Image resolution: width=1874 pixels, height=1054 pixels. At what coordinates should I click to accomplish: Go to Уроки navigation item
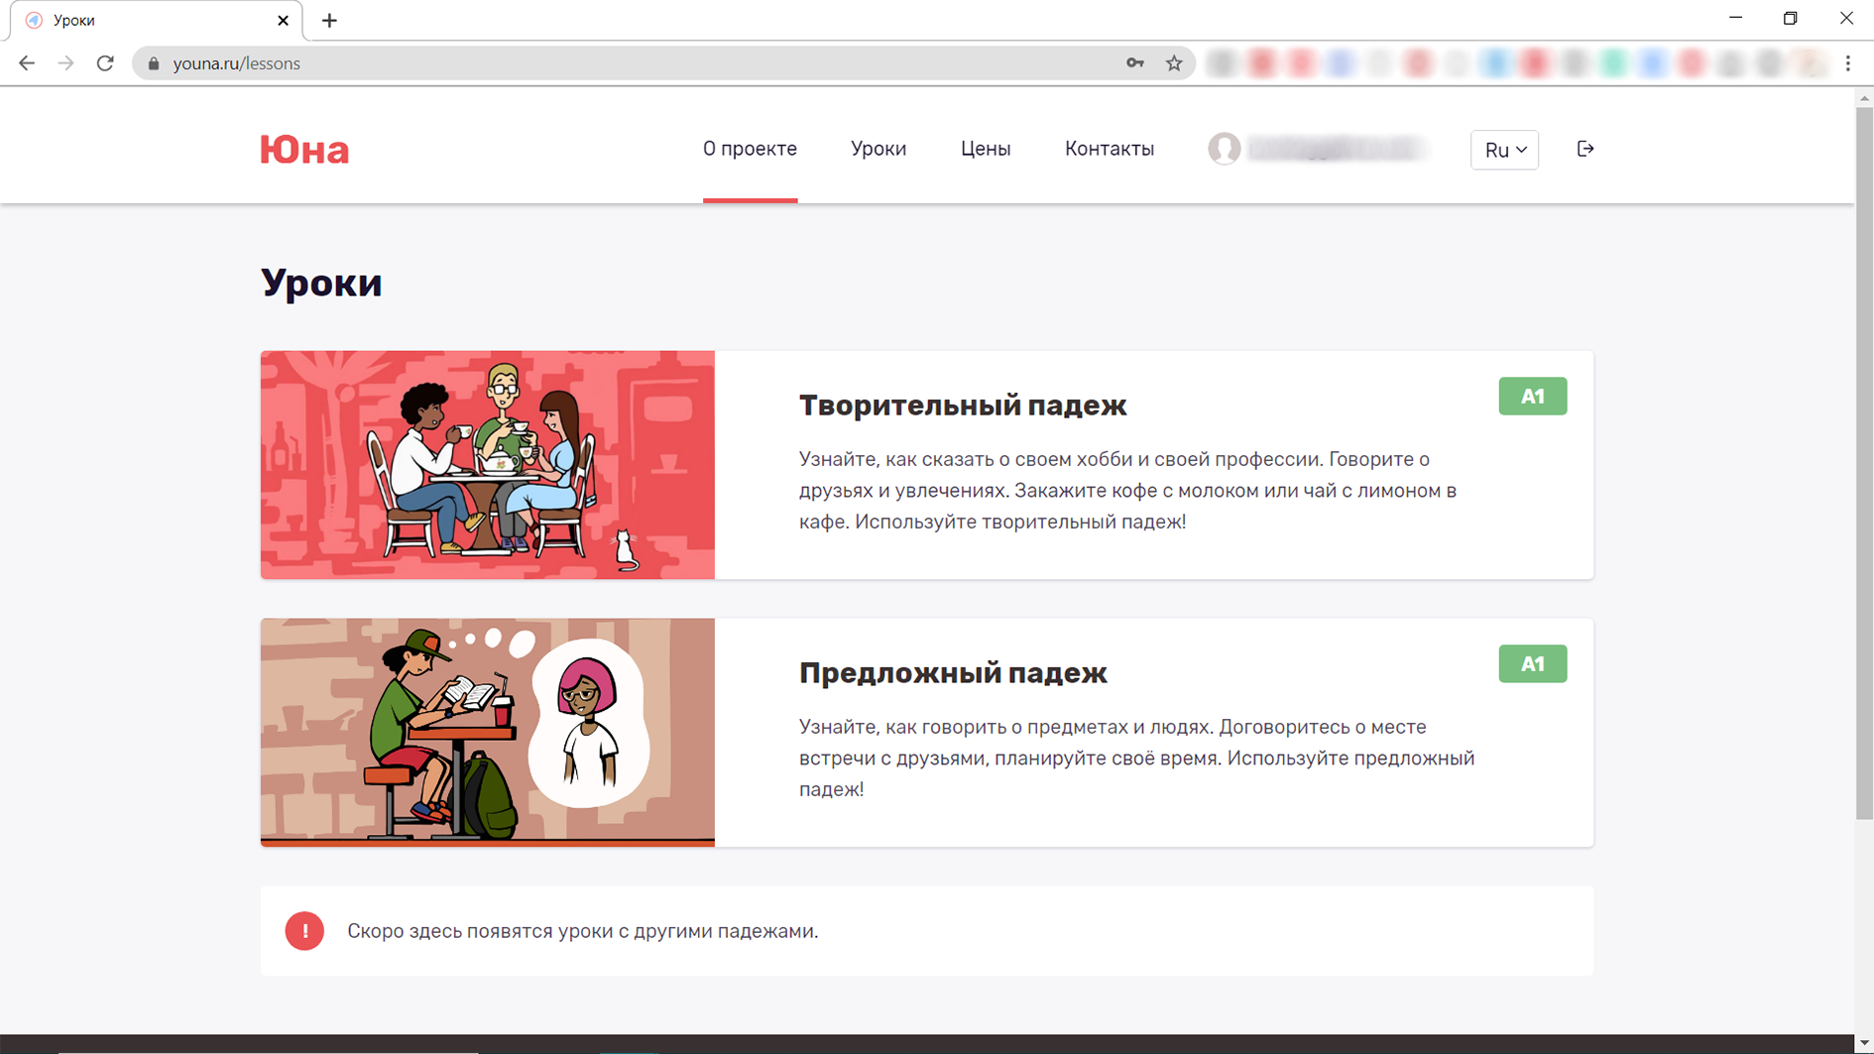[x=878, y=149]
